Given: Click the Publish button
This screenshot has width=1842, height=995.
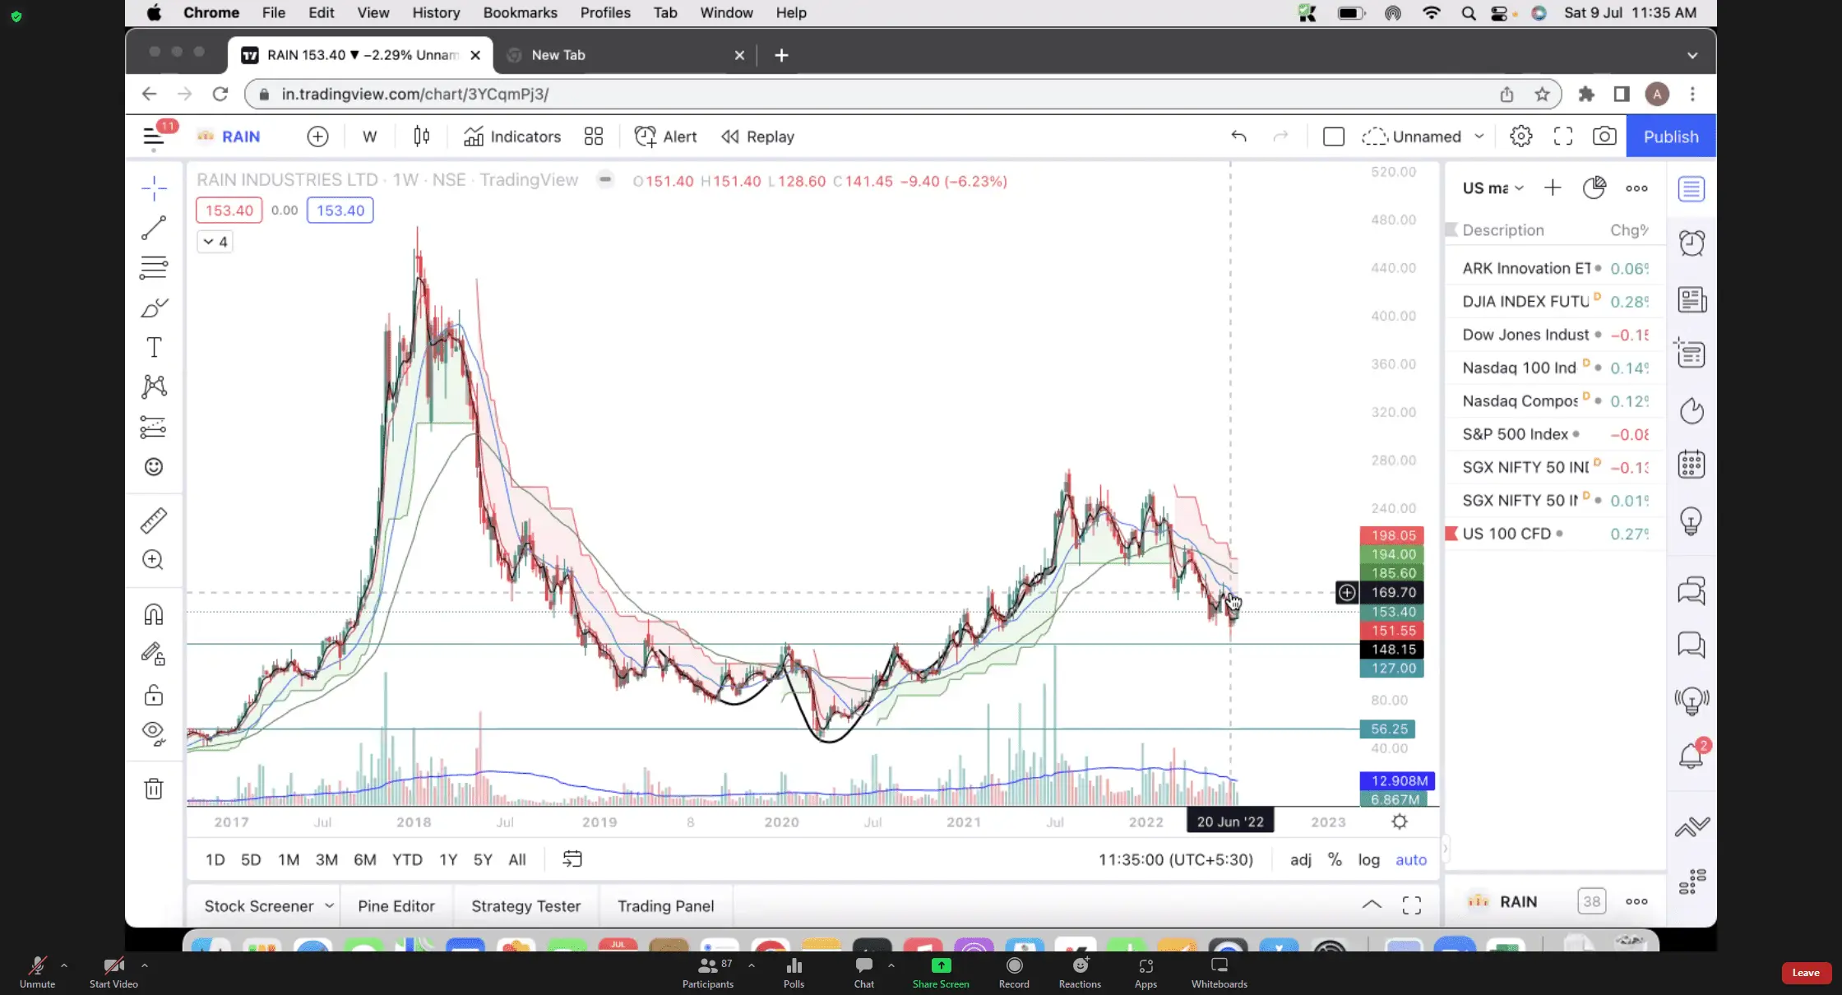Looking at the screenshot, I should point(1670,137).
